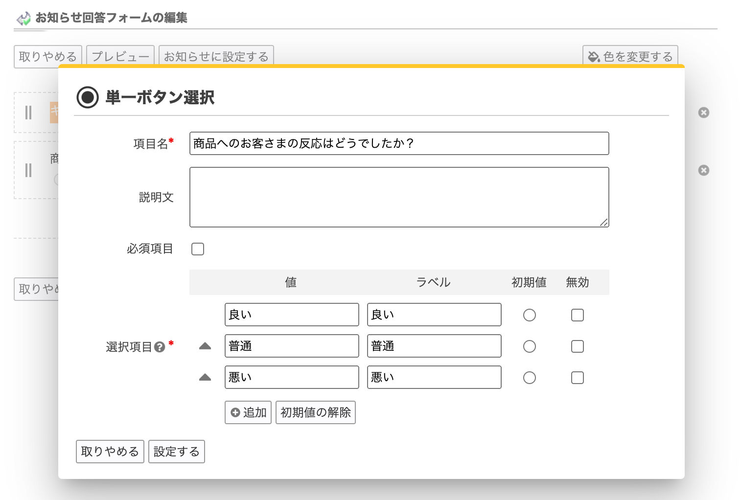Image resolution: width=741 pixels, height=500 pixels.
Task: Edit the label field containing 普通
Action: (x=434, y=346)
